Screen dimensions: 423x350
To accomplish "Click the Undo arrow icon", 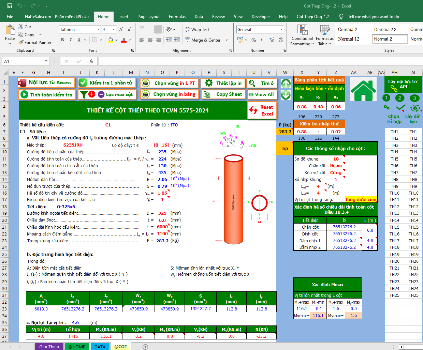I will [20, 6].
